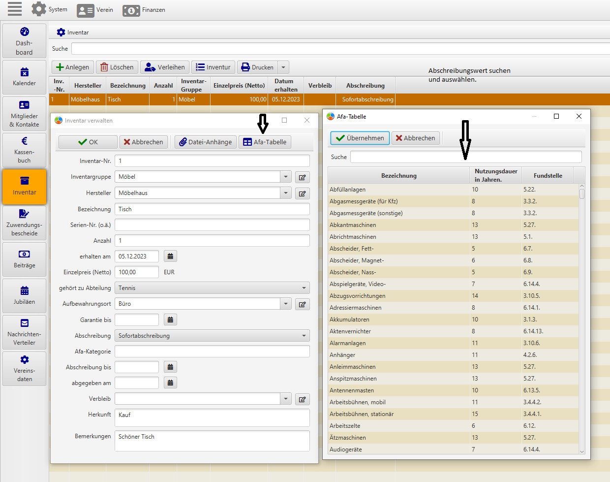Image resolution: width=610 pixels, height=482 pixels.
Task: Click the Drucken button
Action: pyautogui.click(x=257, y=67)
